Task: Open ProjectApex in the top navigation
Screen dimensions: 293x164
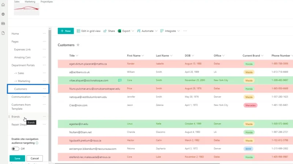Action: click(x=47, y=1)
